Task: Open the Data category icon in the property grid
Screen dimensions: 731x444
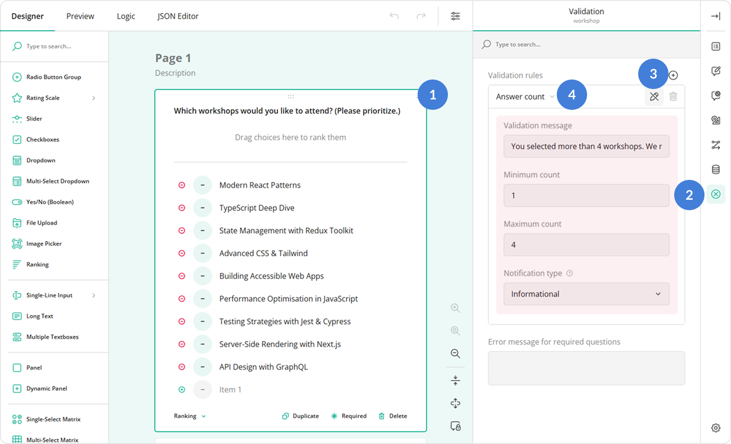Action: click(715, 169)
